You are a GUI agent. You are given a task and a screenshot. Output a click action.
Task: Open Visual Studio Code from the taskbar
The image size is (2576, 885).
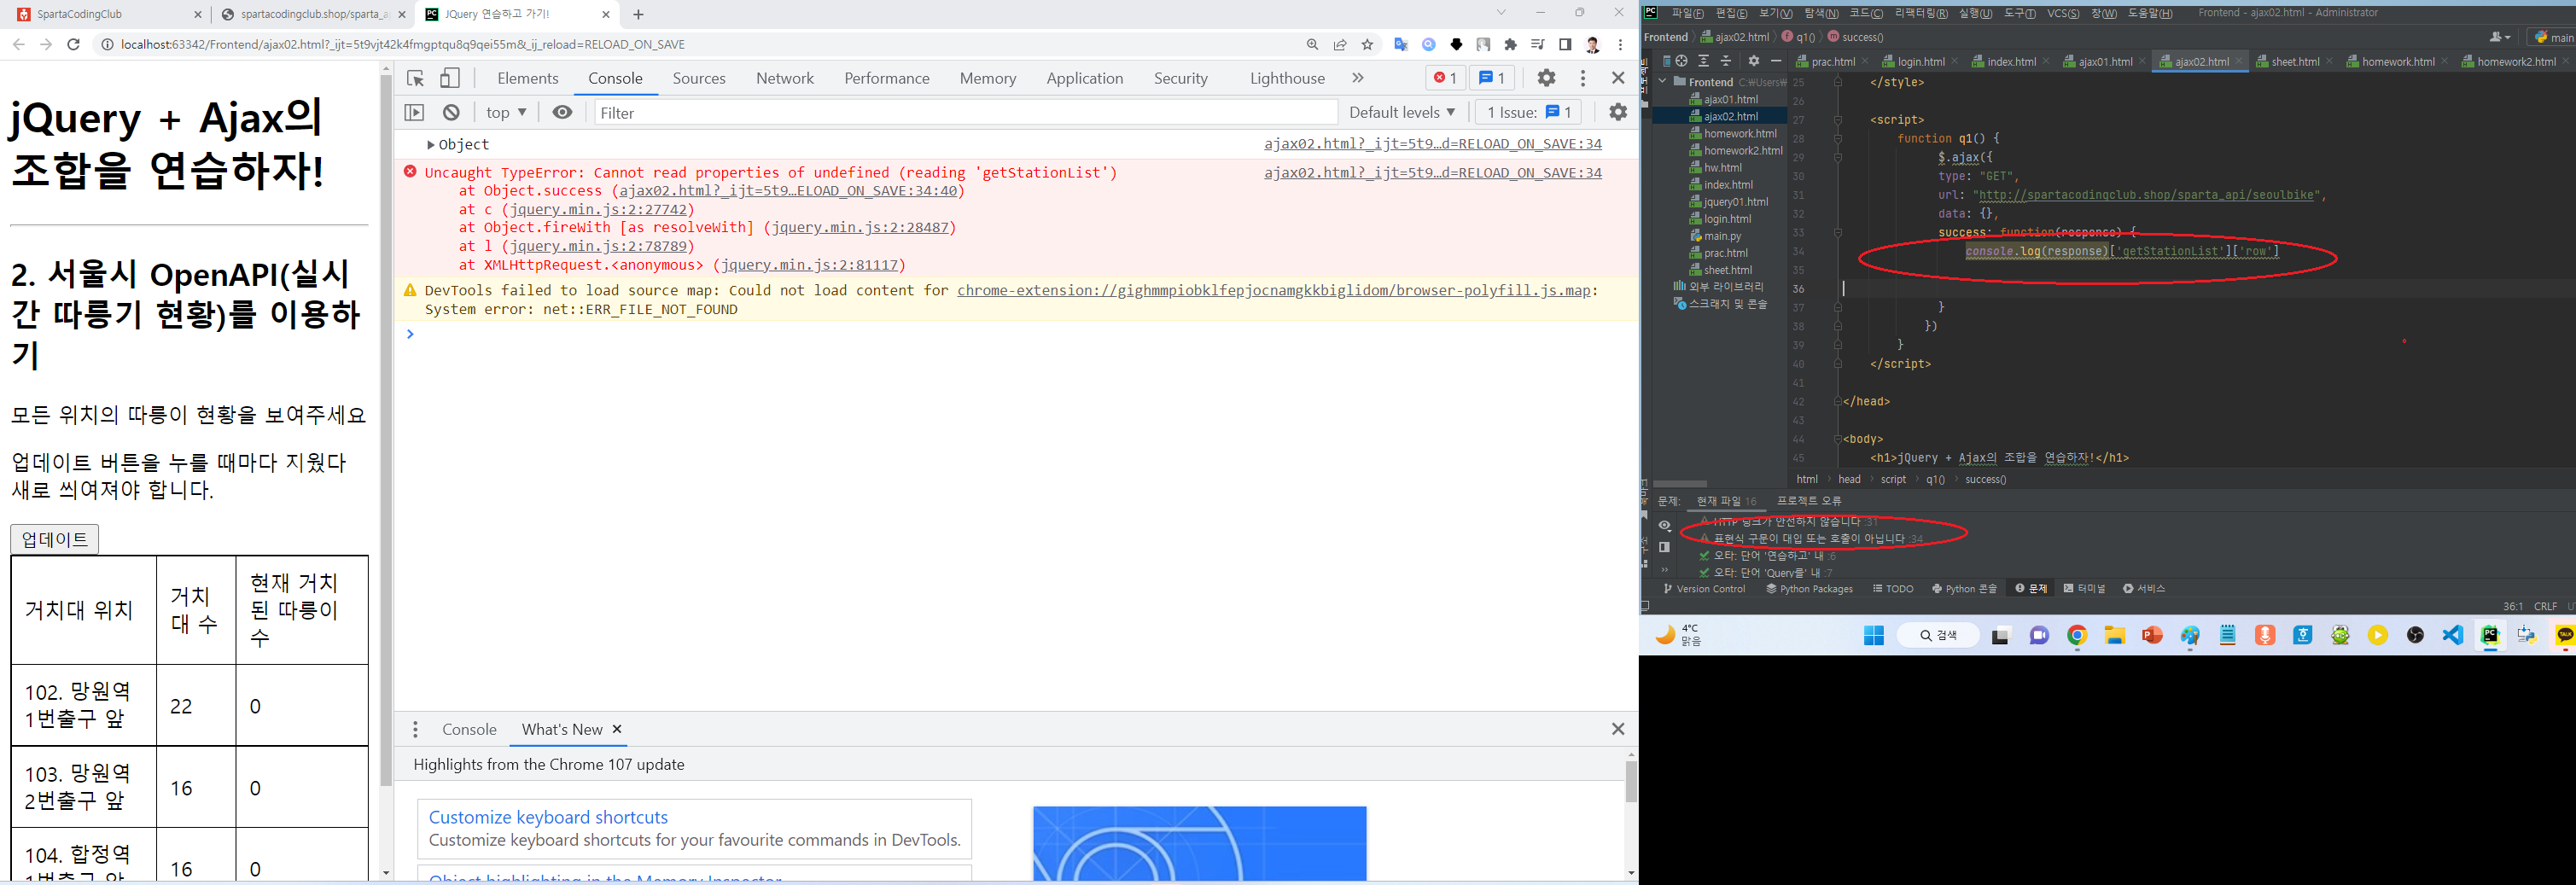click(x=2453, y=635)
